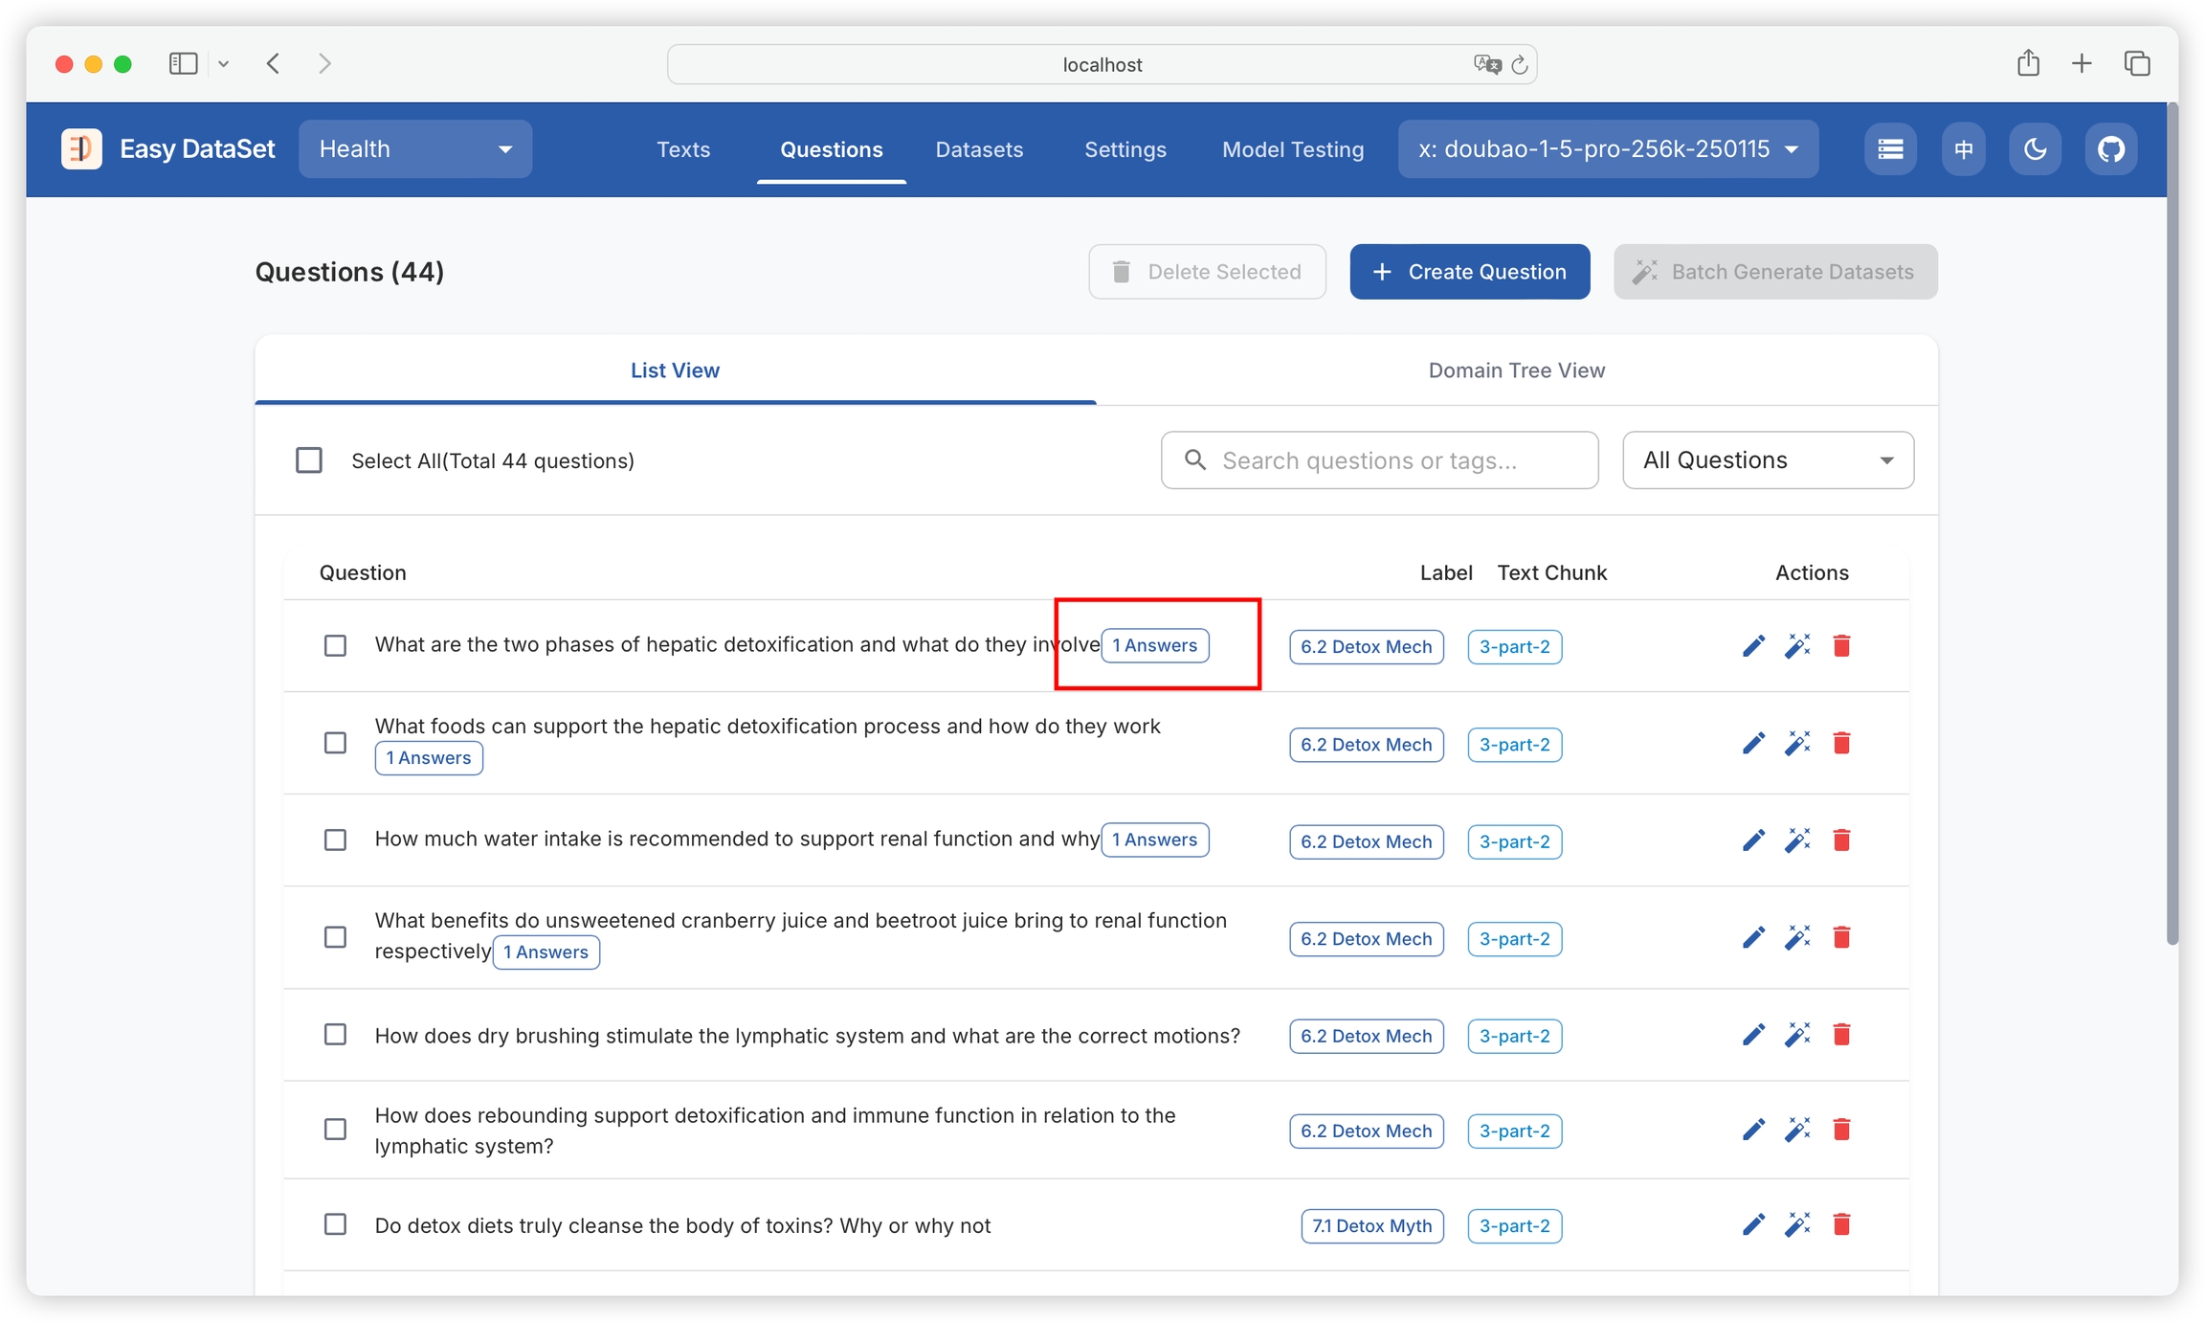The image size is (2205, 1322).
Task: Edit the dry brushing question with pencil icon
Action: tap(1753, 1035)
